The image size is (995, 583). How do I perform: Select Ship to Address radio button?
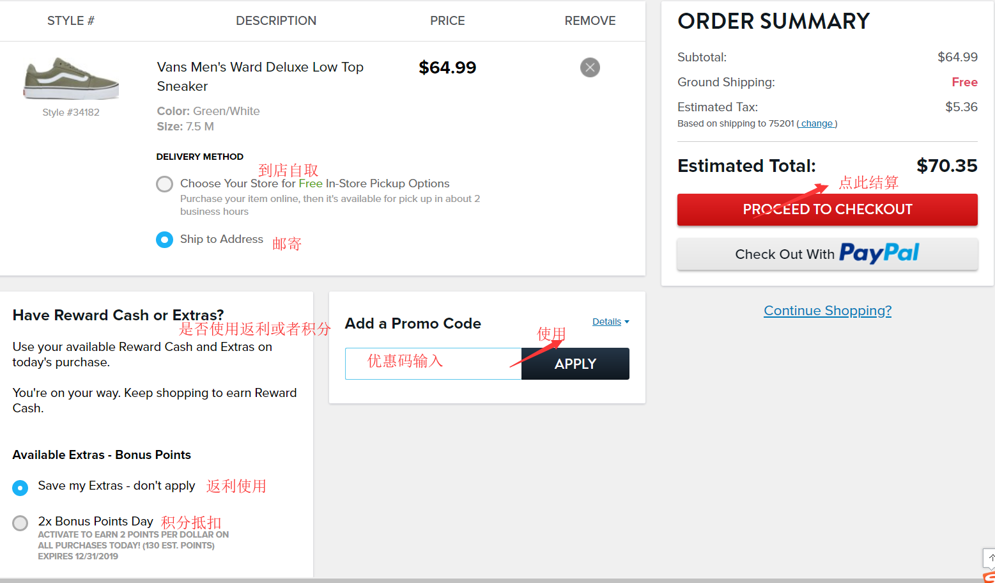165,240
